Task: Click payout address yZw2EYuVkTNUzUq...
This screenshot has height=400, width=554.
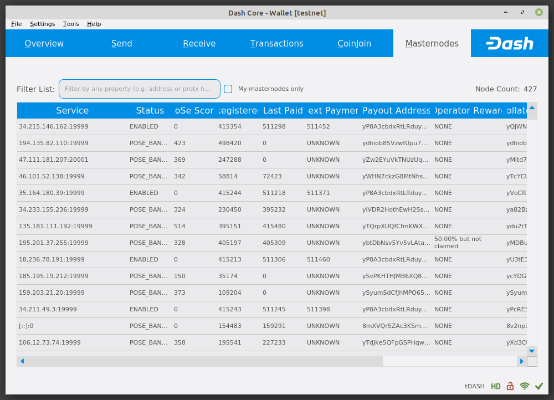Action: [395, 160]
